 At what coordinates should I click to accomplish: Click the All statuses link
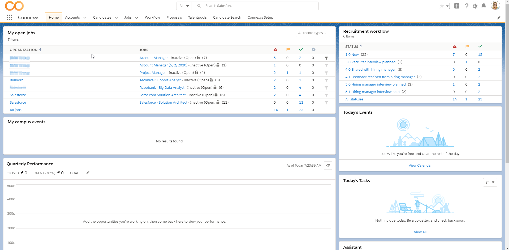[354, 99]
